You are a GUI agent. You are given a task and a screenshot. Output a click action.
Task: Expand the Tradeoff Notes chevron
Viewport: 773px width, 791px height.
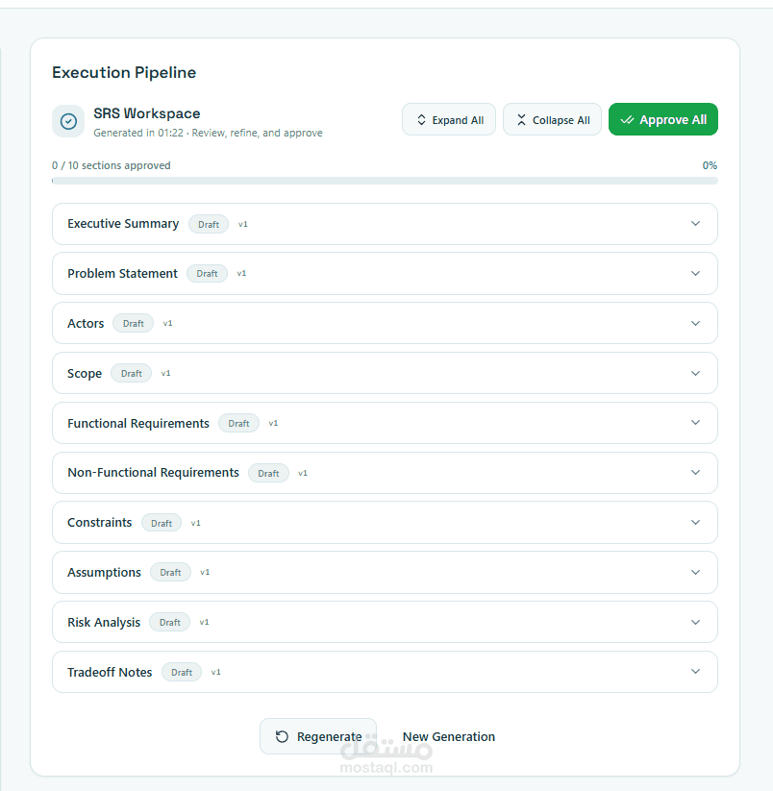click(x=696, y=673)
